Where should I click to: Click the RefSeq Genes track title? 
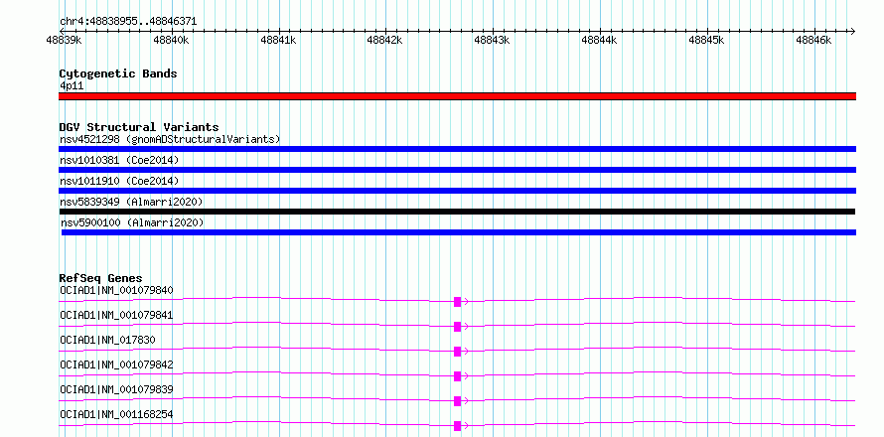100,278
